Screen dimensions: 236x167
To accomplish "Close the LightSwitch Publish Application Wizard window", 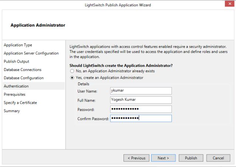I will pyautogui.click(x=230, y=4).
